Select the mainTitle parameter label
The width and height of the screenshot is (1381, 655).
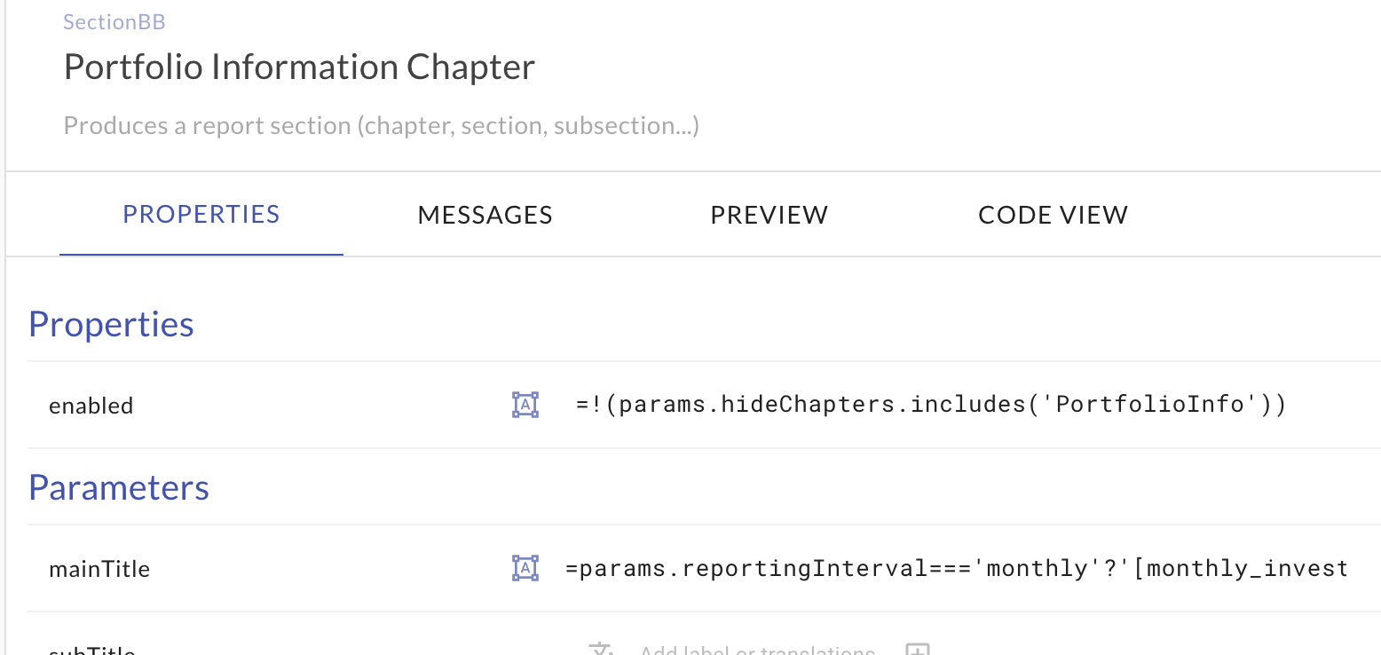coord(99,569)
